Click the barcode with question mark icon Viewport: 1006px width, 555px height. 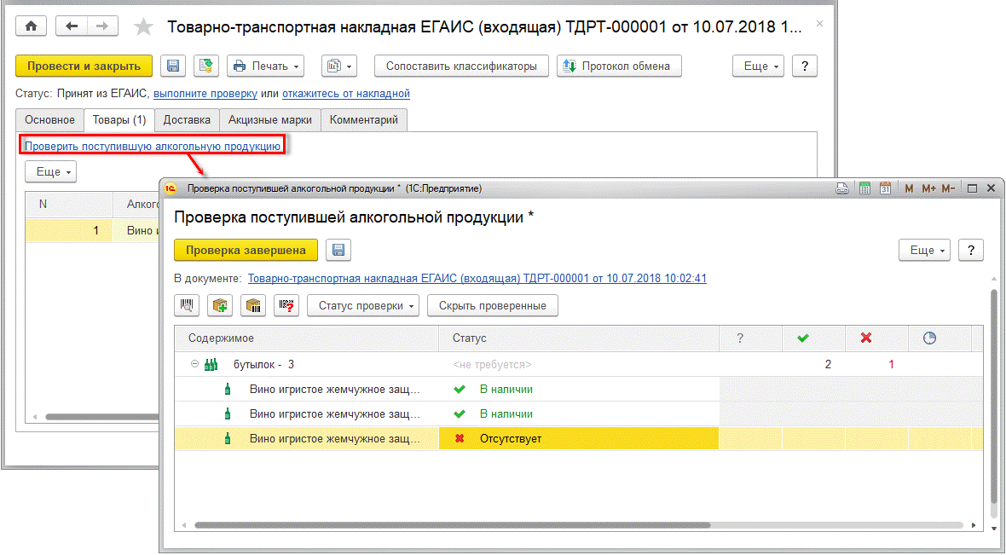tap(286, 305)
